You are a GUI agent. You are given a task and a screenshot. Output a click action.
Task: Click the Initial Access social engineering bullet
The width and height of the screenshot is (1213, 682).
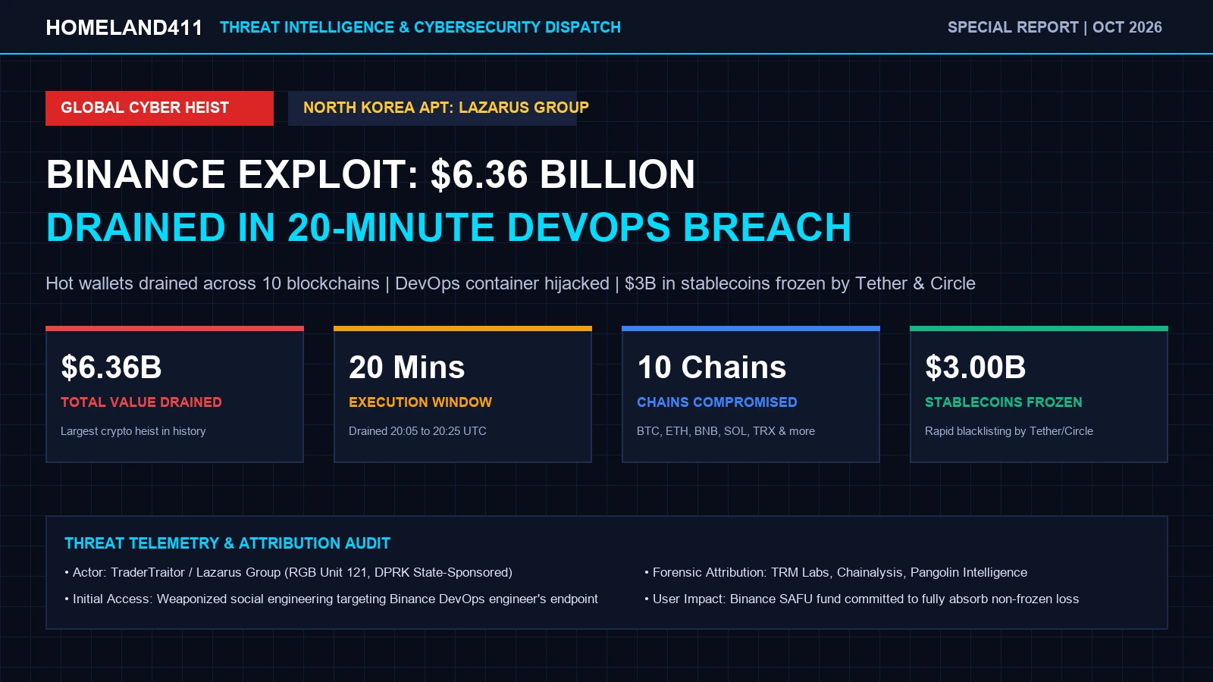point(331,599)
